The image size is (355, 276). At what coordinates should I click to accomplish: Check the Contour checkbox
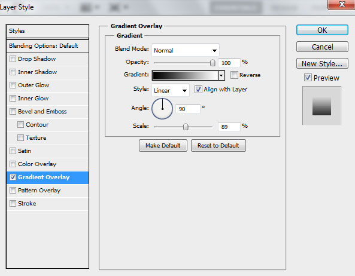20,124
